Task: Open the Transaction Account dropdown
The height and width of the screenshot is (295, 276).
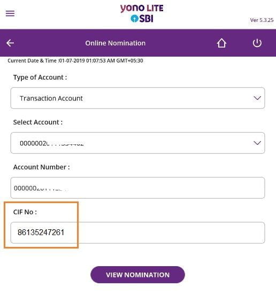Action: [137, 98]
